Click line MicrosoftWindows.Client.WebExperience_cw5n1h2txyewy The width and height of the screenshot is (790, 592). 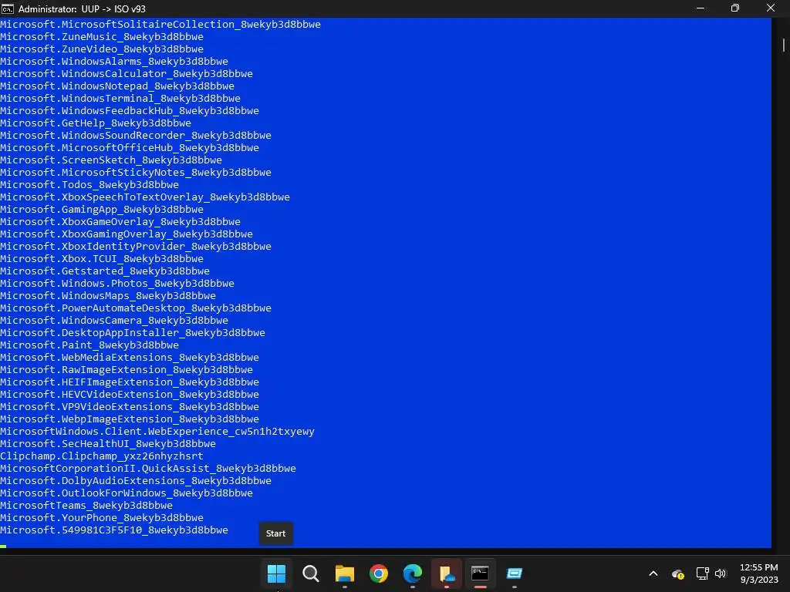(x=157, y=432)
